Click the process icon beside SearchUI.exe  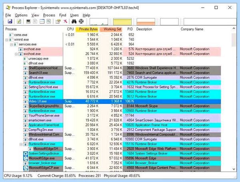[x=26, y=73]
